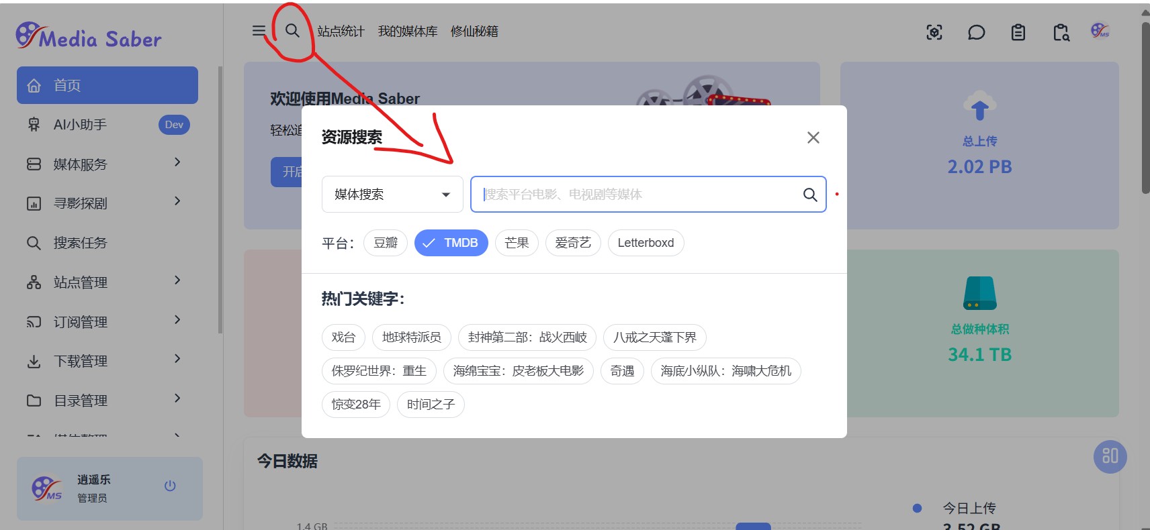Click the sidebar scrollbar
The width and height of the screenshot is (1150, 530).
(x=220, y=200)
